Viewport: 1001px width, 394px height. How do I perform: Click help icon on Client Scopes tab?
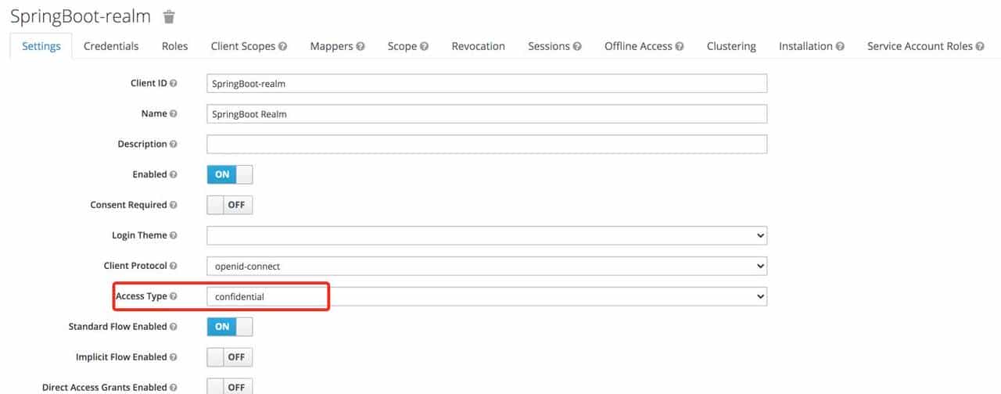click(x=282, y=47)
